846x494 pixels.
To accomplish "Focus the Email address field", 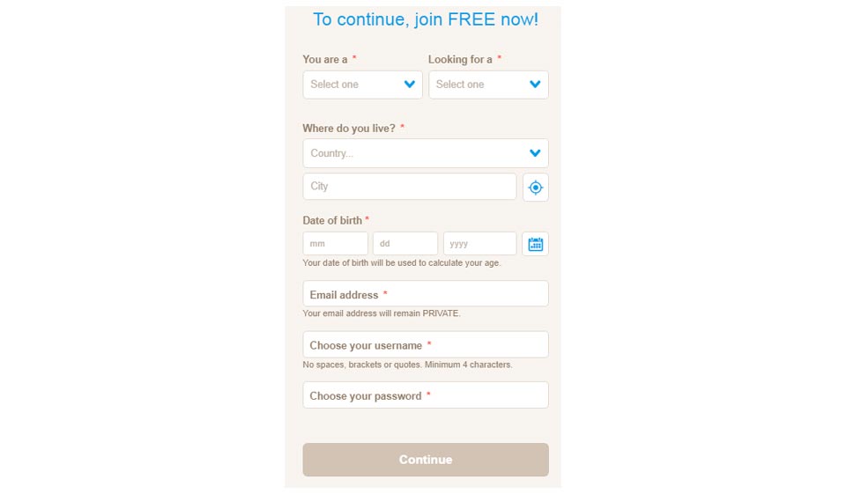I will [x=425, y=294].
